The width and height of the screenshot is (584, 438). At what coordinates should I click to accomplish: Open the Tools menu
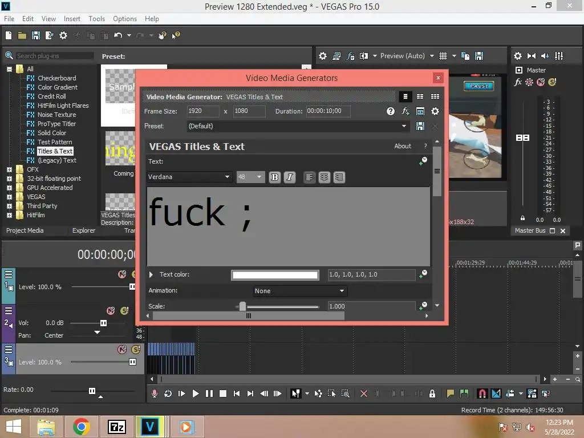(96, 19)
